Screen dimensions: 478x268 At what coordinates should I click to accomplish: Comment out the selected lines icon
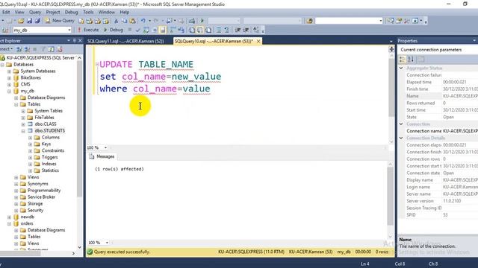[219, 30]
